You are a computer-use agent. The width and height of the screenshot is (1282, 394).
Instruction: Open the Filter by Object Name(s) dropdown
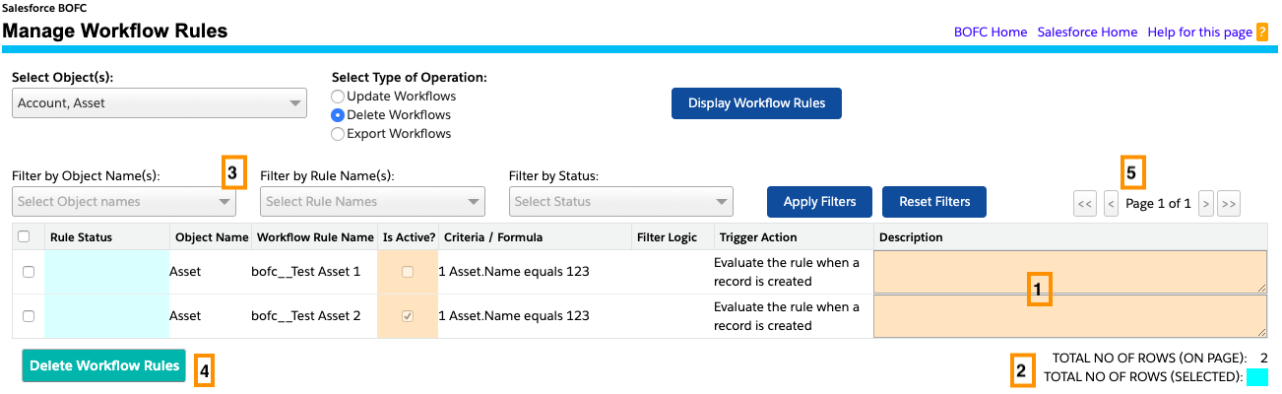[x=124, y=201]
